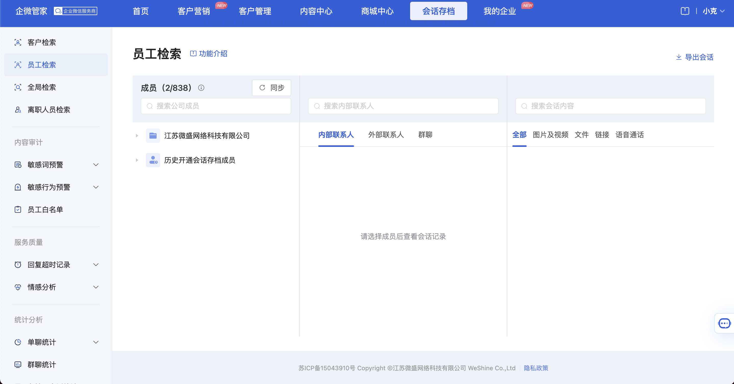The height and width of the screenshot is (384, 734).
Task: Click the 员工白名单 clipboard icon
Action: [x=18, y=210]
